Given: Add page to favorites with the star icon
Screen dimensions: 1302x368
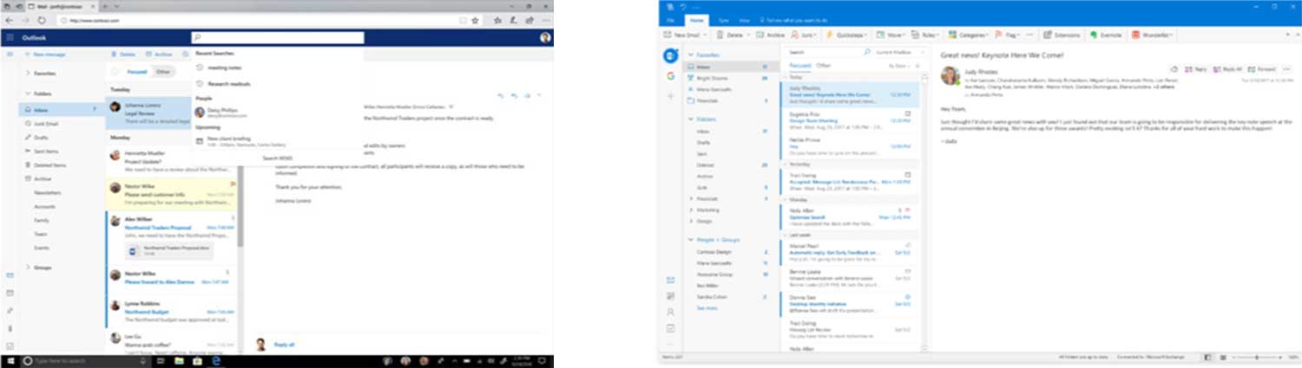Looking at the screenshot, I should point(475,19).
